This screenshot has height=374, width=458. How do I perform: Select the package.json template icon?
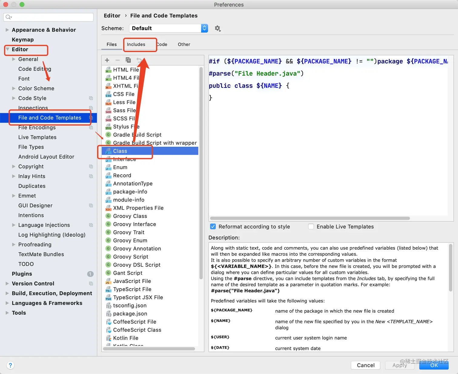coord(108,314)
